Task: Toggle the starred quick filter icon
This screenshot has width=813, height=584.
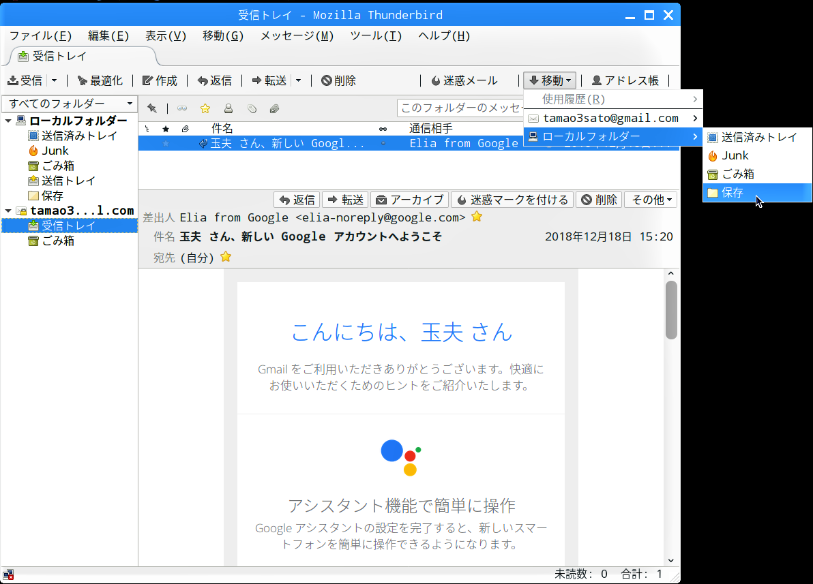Action: [x=205, y=108]
